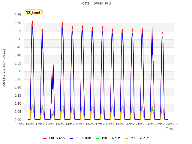Click the PRI_570in blue legend swatch
192x144 pixels.
click(71, 139)
